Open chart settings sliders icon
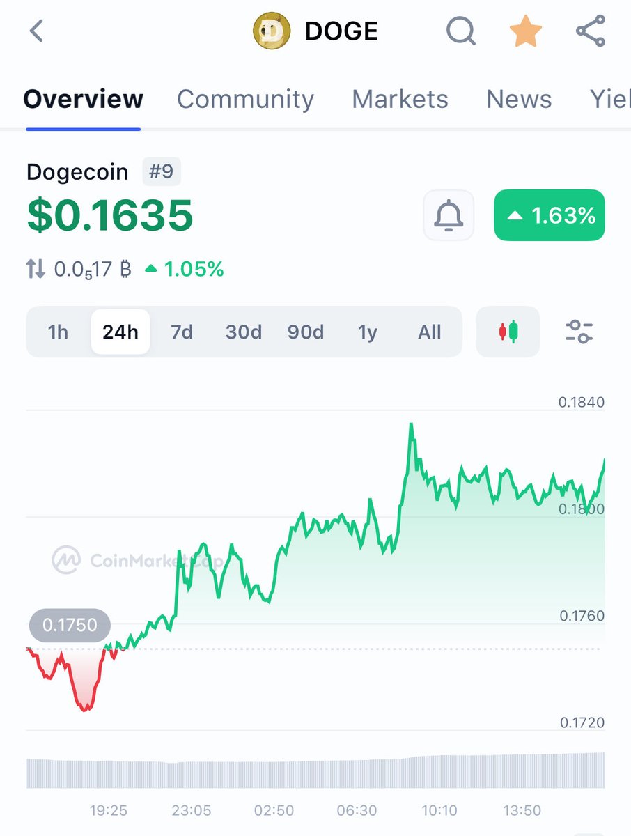Screen dimensions: 631x836 579,332
